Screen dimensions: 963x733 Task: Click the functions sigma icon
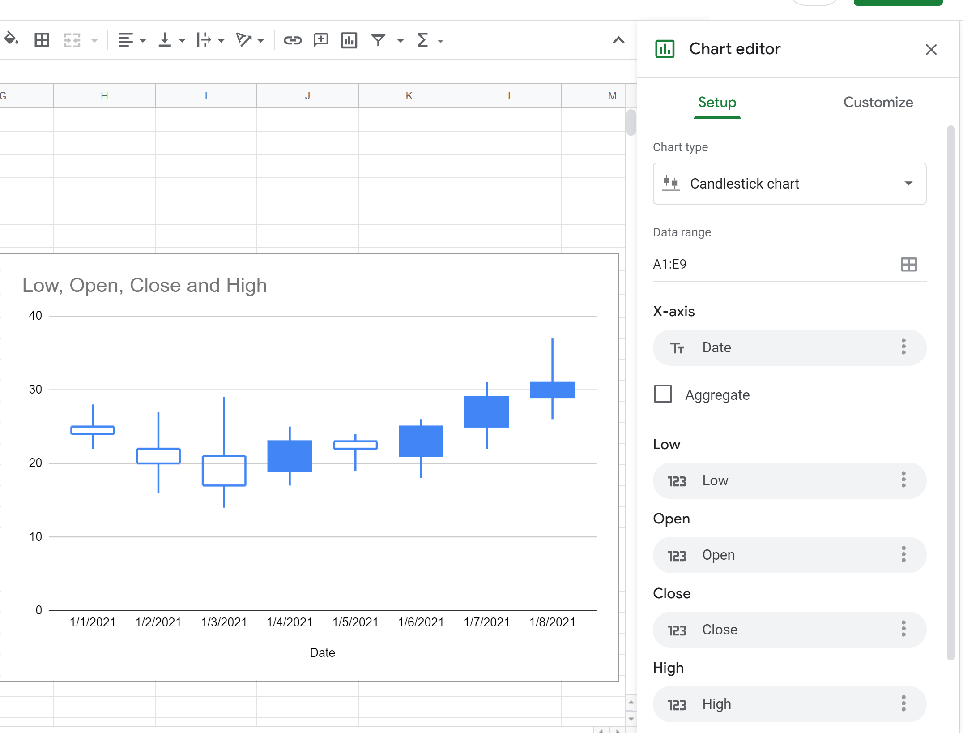tap(422, 40)
